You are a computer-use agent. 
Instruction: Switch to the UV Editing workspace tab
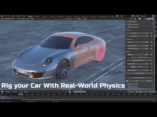[x=52, y=16]
